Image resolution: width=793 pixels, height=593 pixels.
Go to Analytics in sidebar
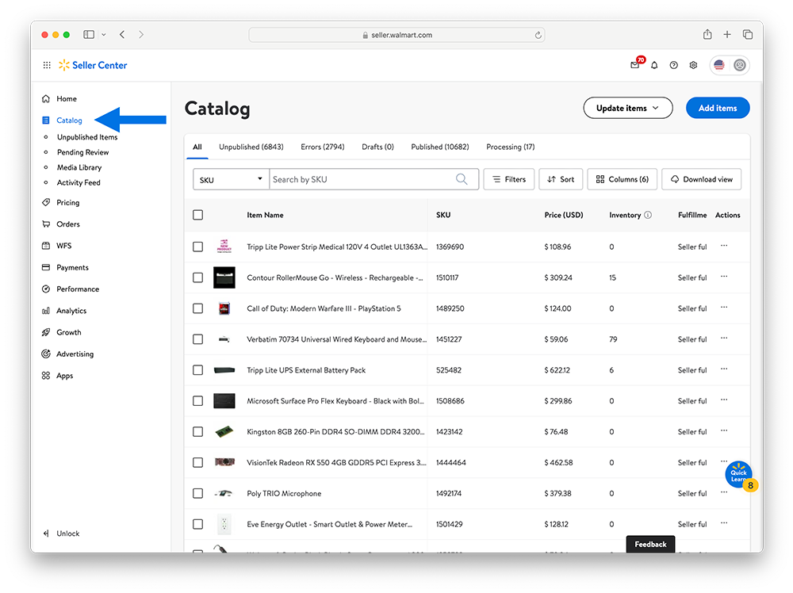tap(71, 311)
